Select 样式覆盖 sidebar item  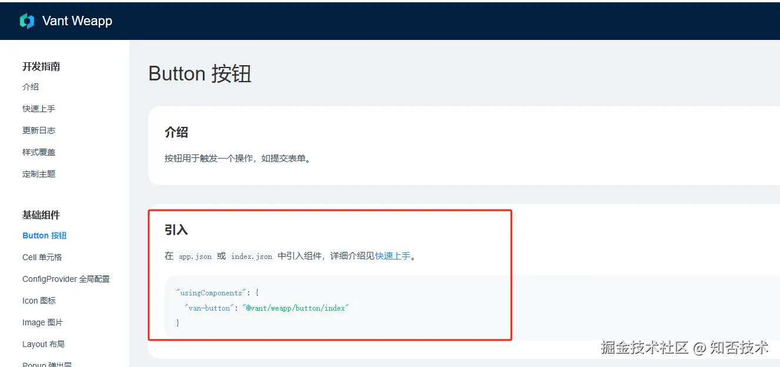[39, 152]
